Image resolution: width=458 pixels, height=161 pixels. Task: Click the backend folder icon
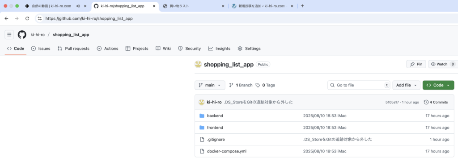(x=202, y=116)
